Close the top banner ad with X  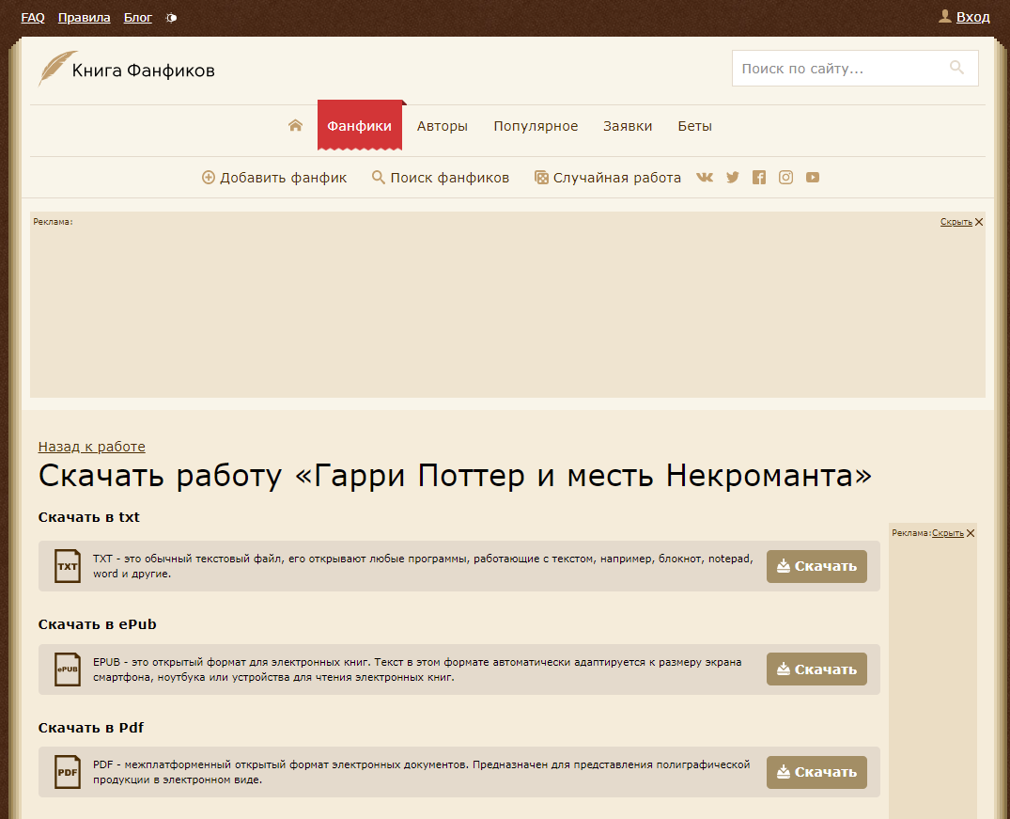pos(979,222)
